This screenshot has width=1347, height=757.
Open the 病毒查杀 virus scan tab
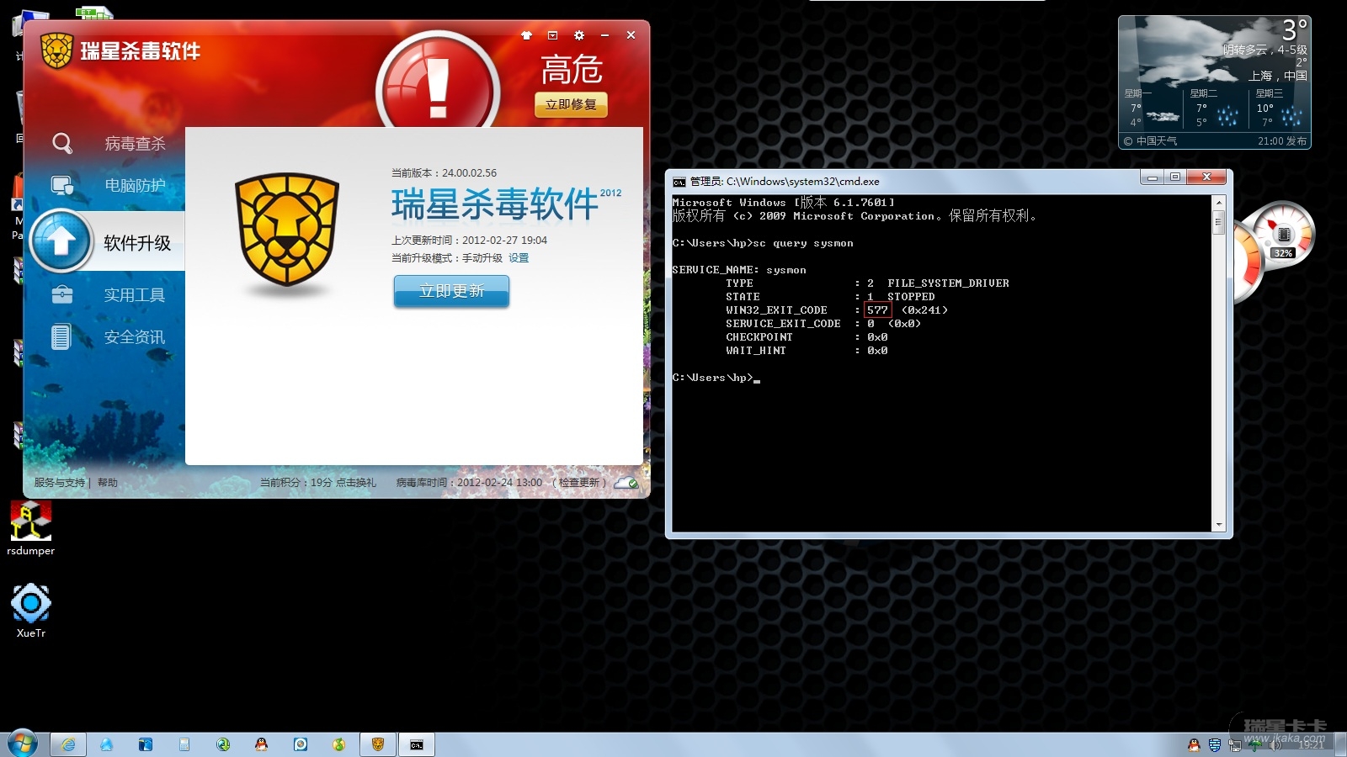click(x=135, y=144)
